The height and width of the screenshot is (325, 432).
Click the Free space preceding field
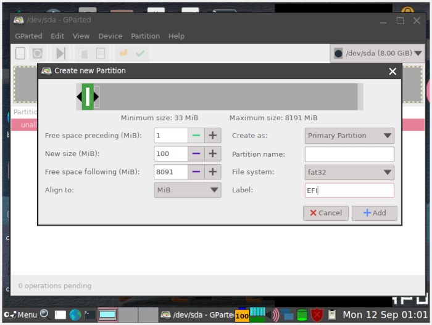(x=171, y=135)
